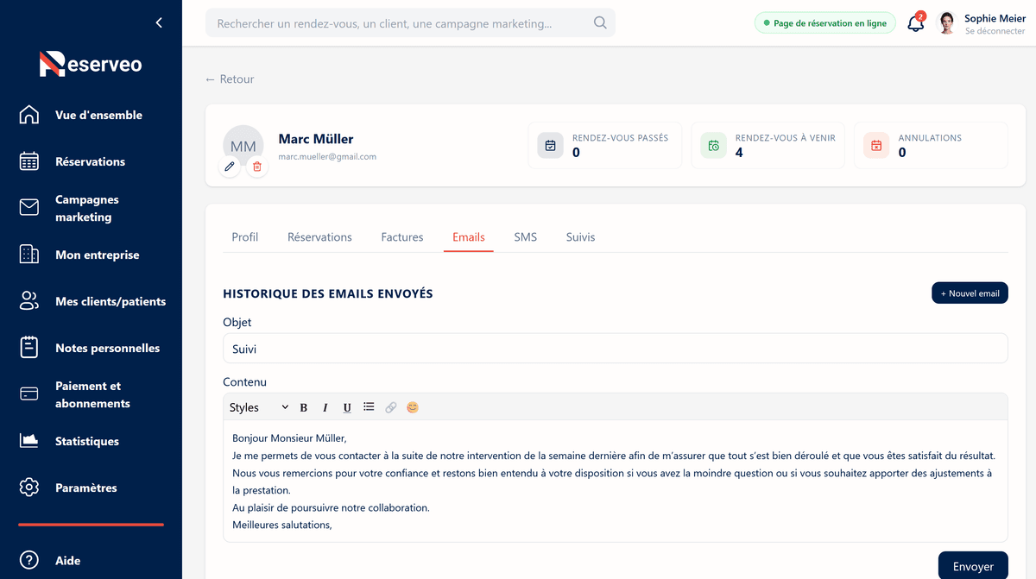Click the Objet input field
Screen dimensions: 1036x579
[x=615, y=349]
